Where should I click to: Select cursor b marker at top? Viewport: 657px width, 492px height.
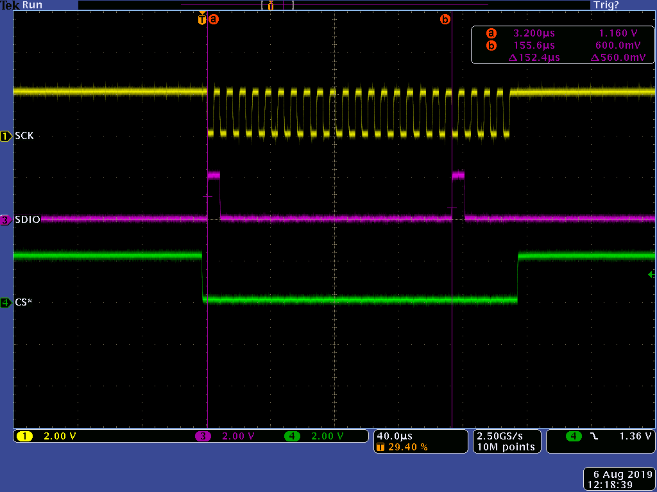click(x=445, y=19)
